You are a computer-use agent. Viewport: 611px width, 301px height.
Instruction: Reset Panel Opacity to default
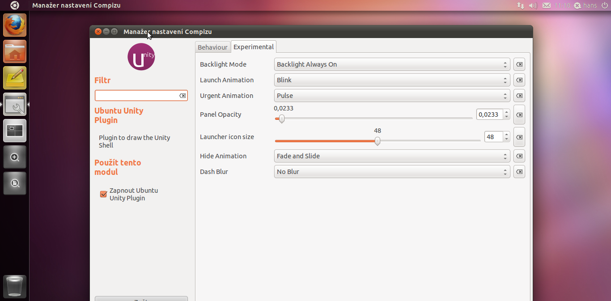(x=519, y=114)
